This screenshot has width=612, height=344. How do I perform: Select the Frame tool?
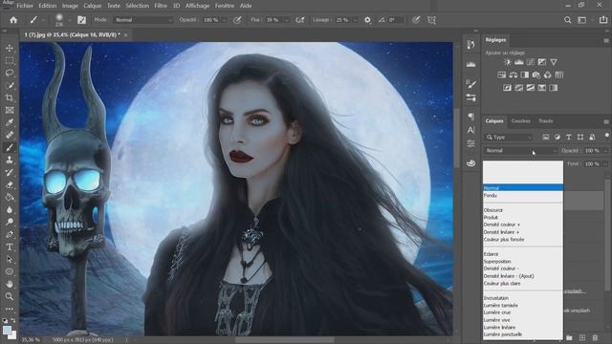pos(10,111)
